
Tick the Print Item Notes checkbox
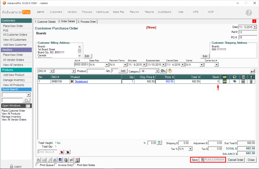[x=75, y=165]
